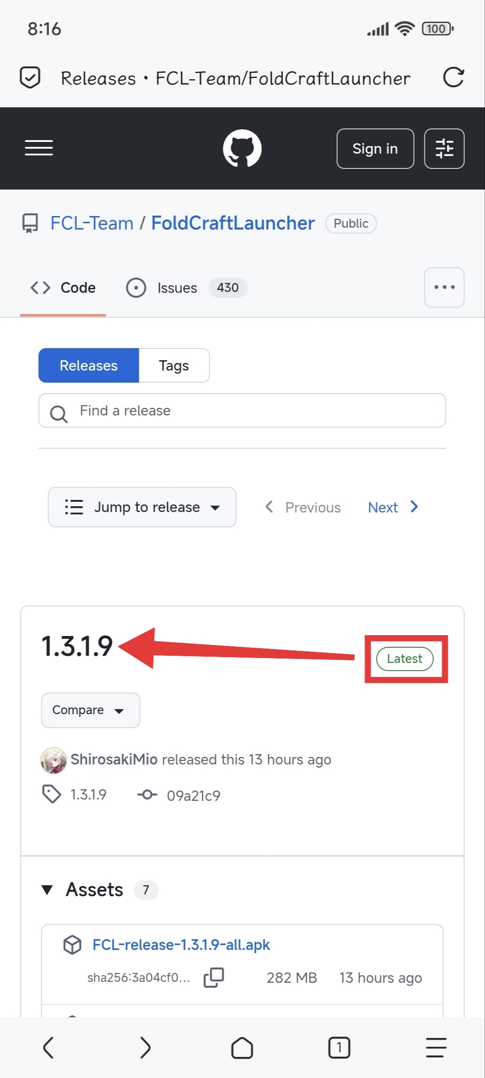Click the tag icon beside 1.3.1.9
The height and width of the screenshot is (1078, 485).
point(52,794)
